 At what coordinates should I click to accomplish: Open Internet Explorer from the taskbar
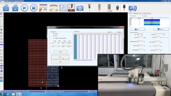8,94
